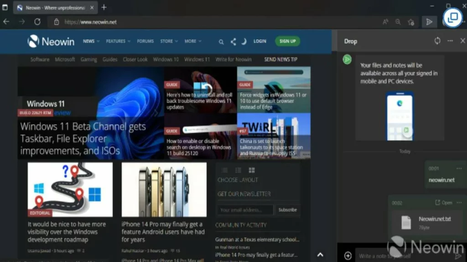
Task: Refresh the Drop panel
Action: (437, 40)
